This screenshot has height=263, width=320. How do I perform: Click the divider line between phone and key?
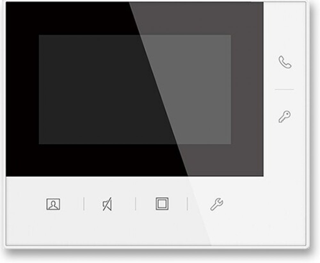[x=284, y=89]
